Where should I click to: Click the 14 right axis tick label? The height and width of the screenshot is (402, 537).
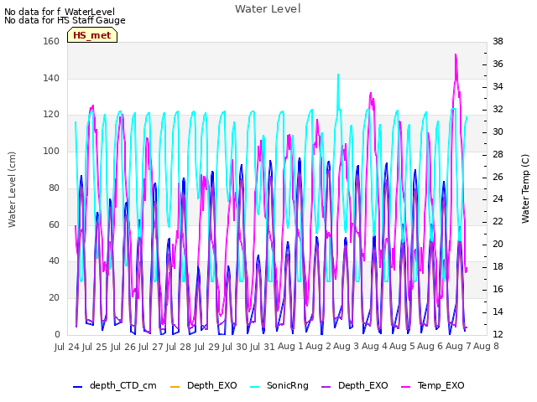coord(498,312)
